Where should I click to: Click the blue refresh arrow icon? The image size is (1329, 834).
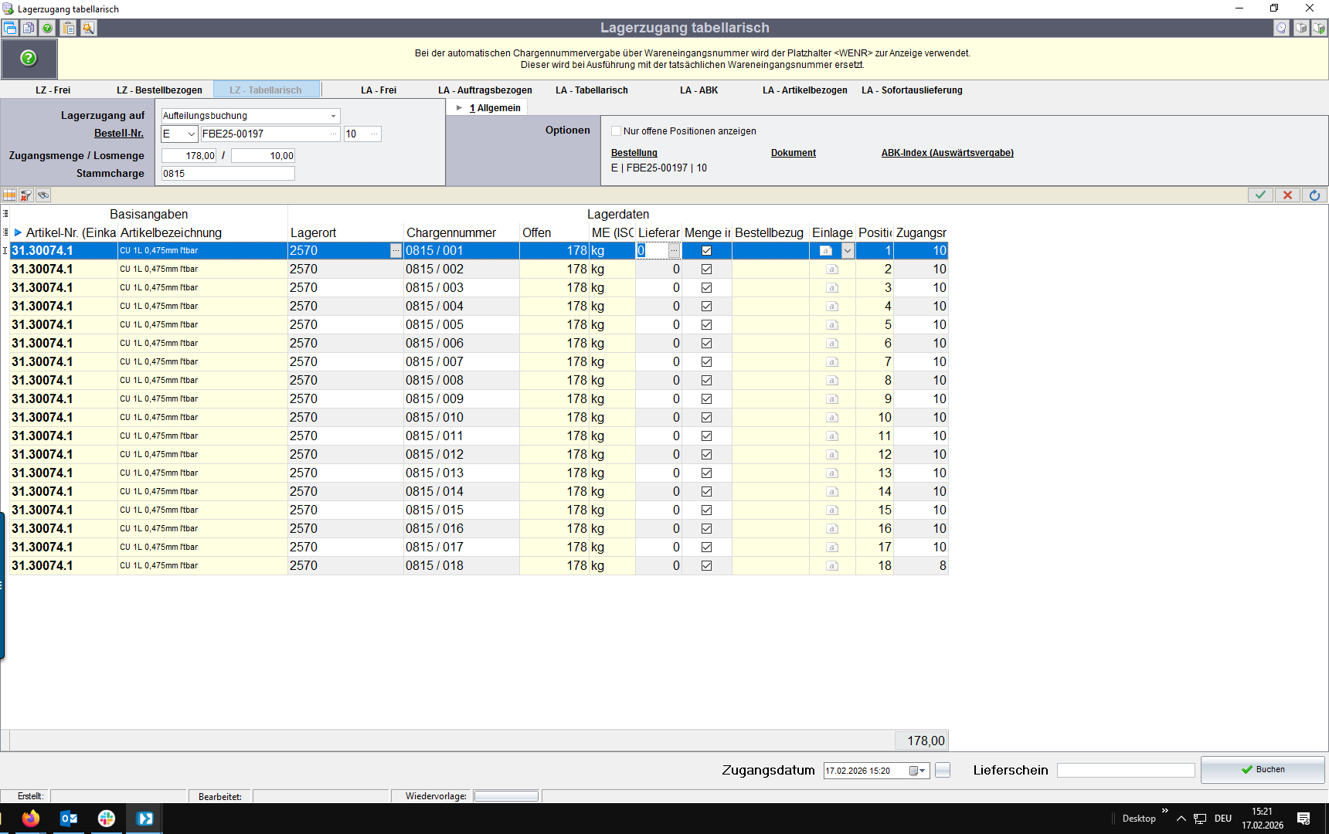tap(1314, 195)
